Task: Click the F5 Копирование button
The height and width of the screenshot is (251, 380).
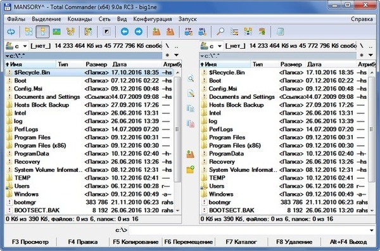Action: tap(136, 241)
